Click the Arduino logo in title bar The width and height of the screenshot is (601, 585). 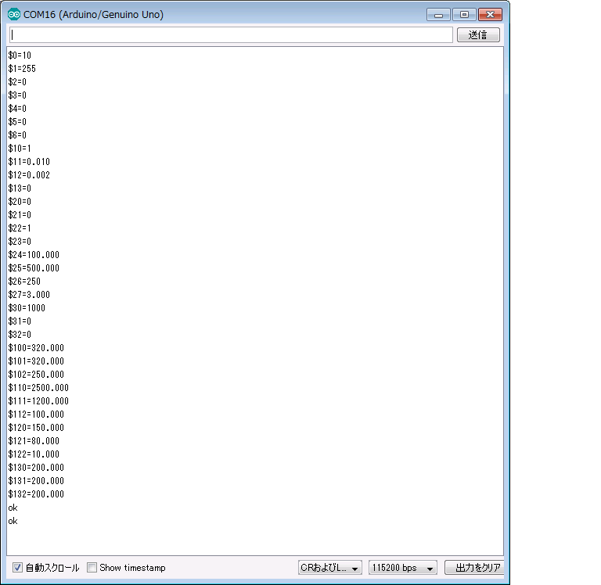[x=14, y=14]
